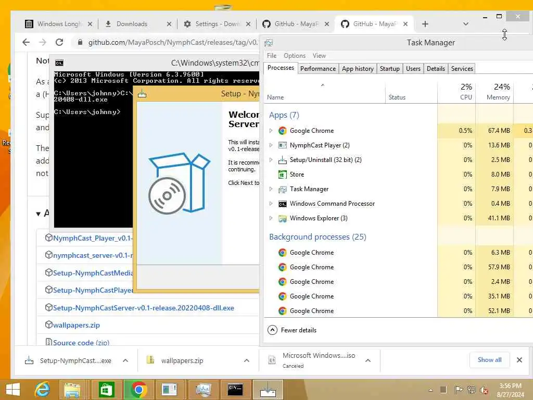Switch to Chrome via taskbar icon
Image resolution: width=533 pixels, height=400 pixels.
(x=138, y=390)
